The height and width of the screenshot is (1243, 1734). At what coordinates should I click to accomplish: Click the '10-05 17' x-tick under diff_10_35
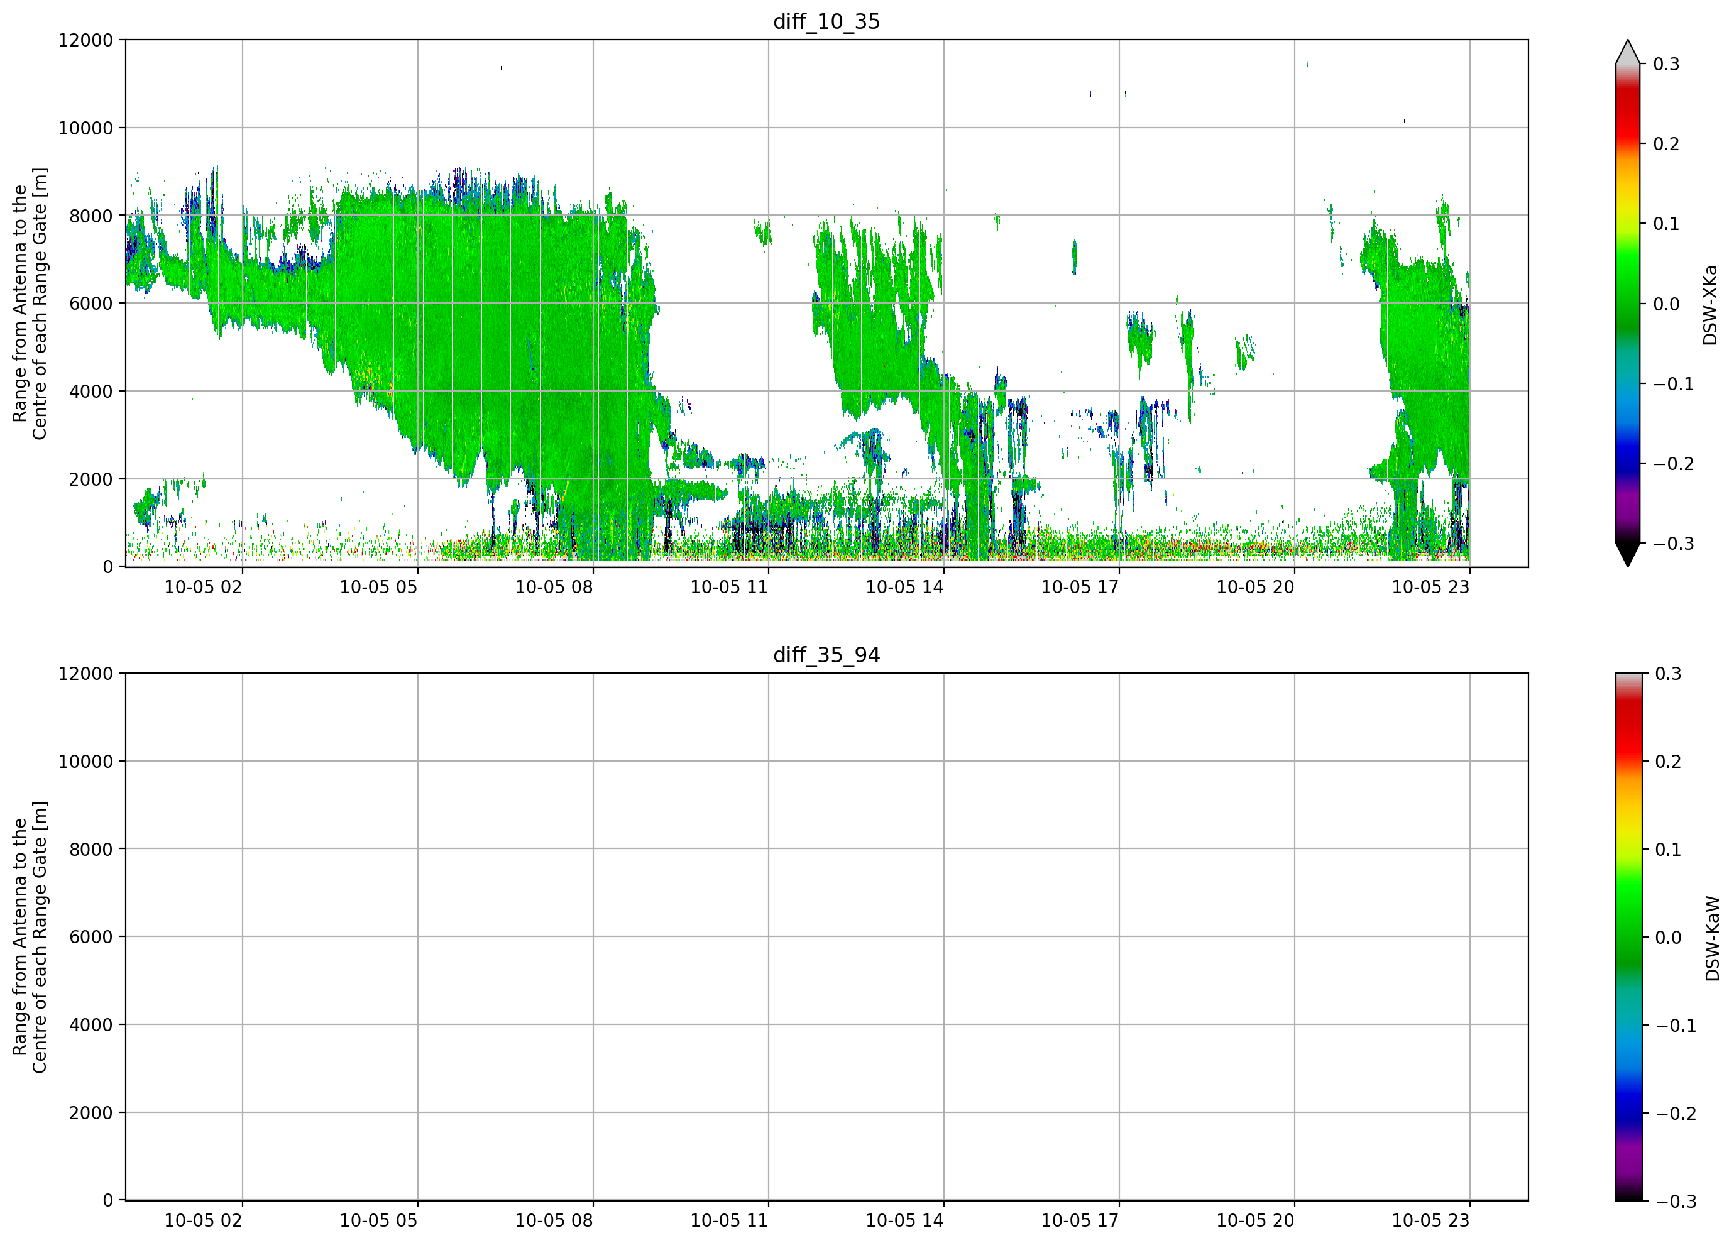coord(1080,587)
